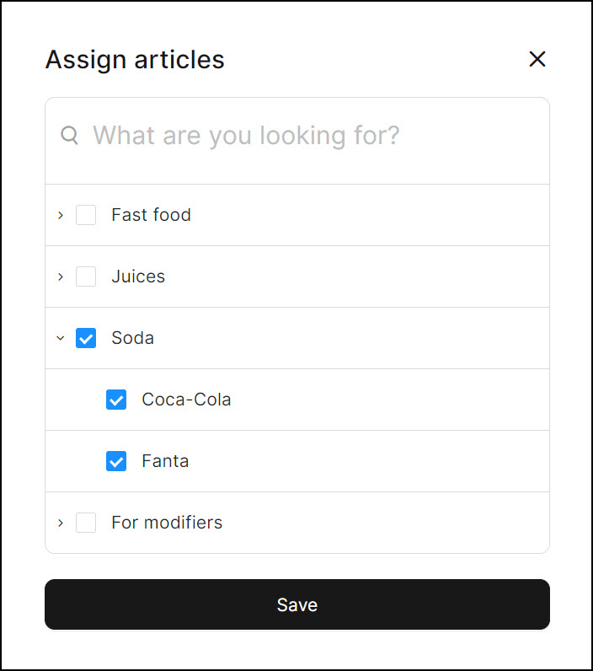Image resolution: width=593 pixels, height=671 pixels.
Task: Expand the Fast food category
Action: tap(61, 215)
